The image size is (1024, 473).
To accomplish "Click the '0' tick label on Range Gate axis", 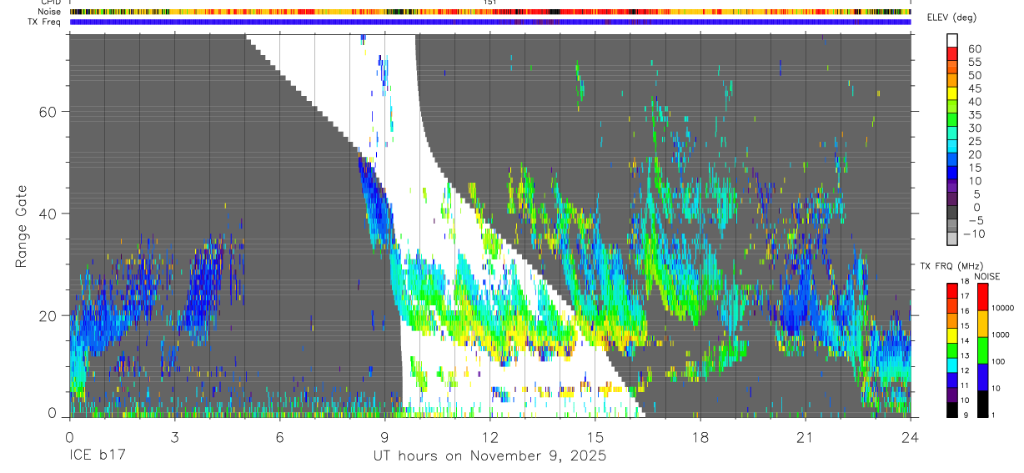I will (x=52, y=413).
